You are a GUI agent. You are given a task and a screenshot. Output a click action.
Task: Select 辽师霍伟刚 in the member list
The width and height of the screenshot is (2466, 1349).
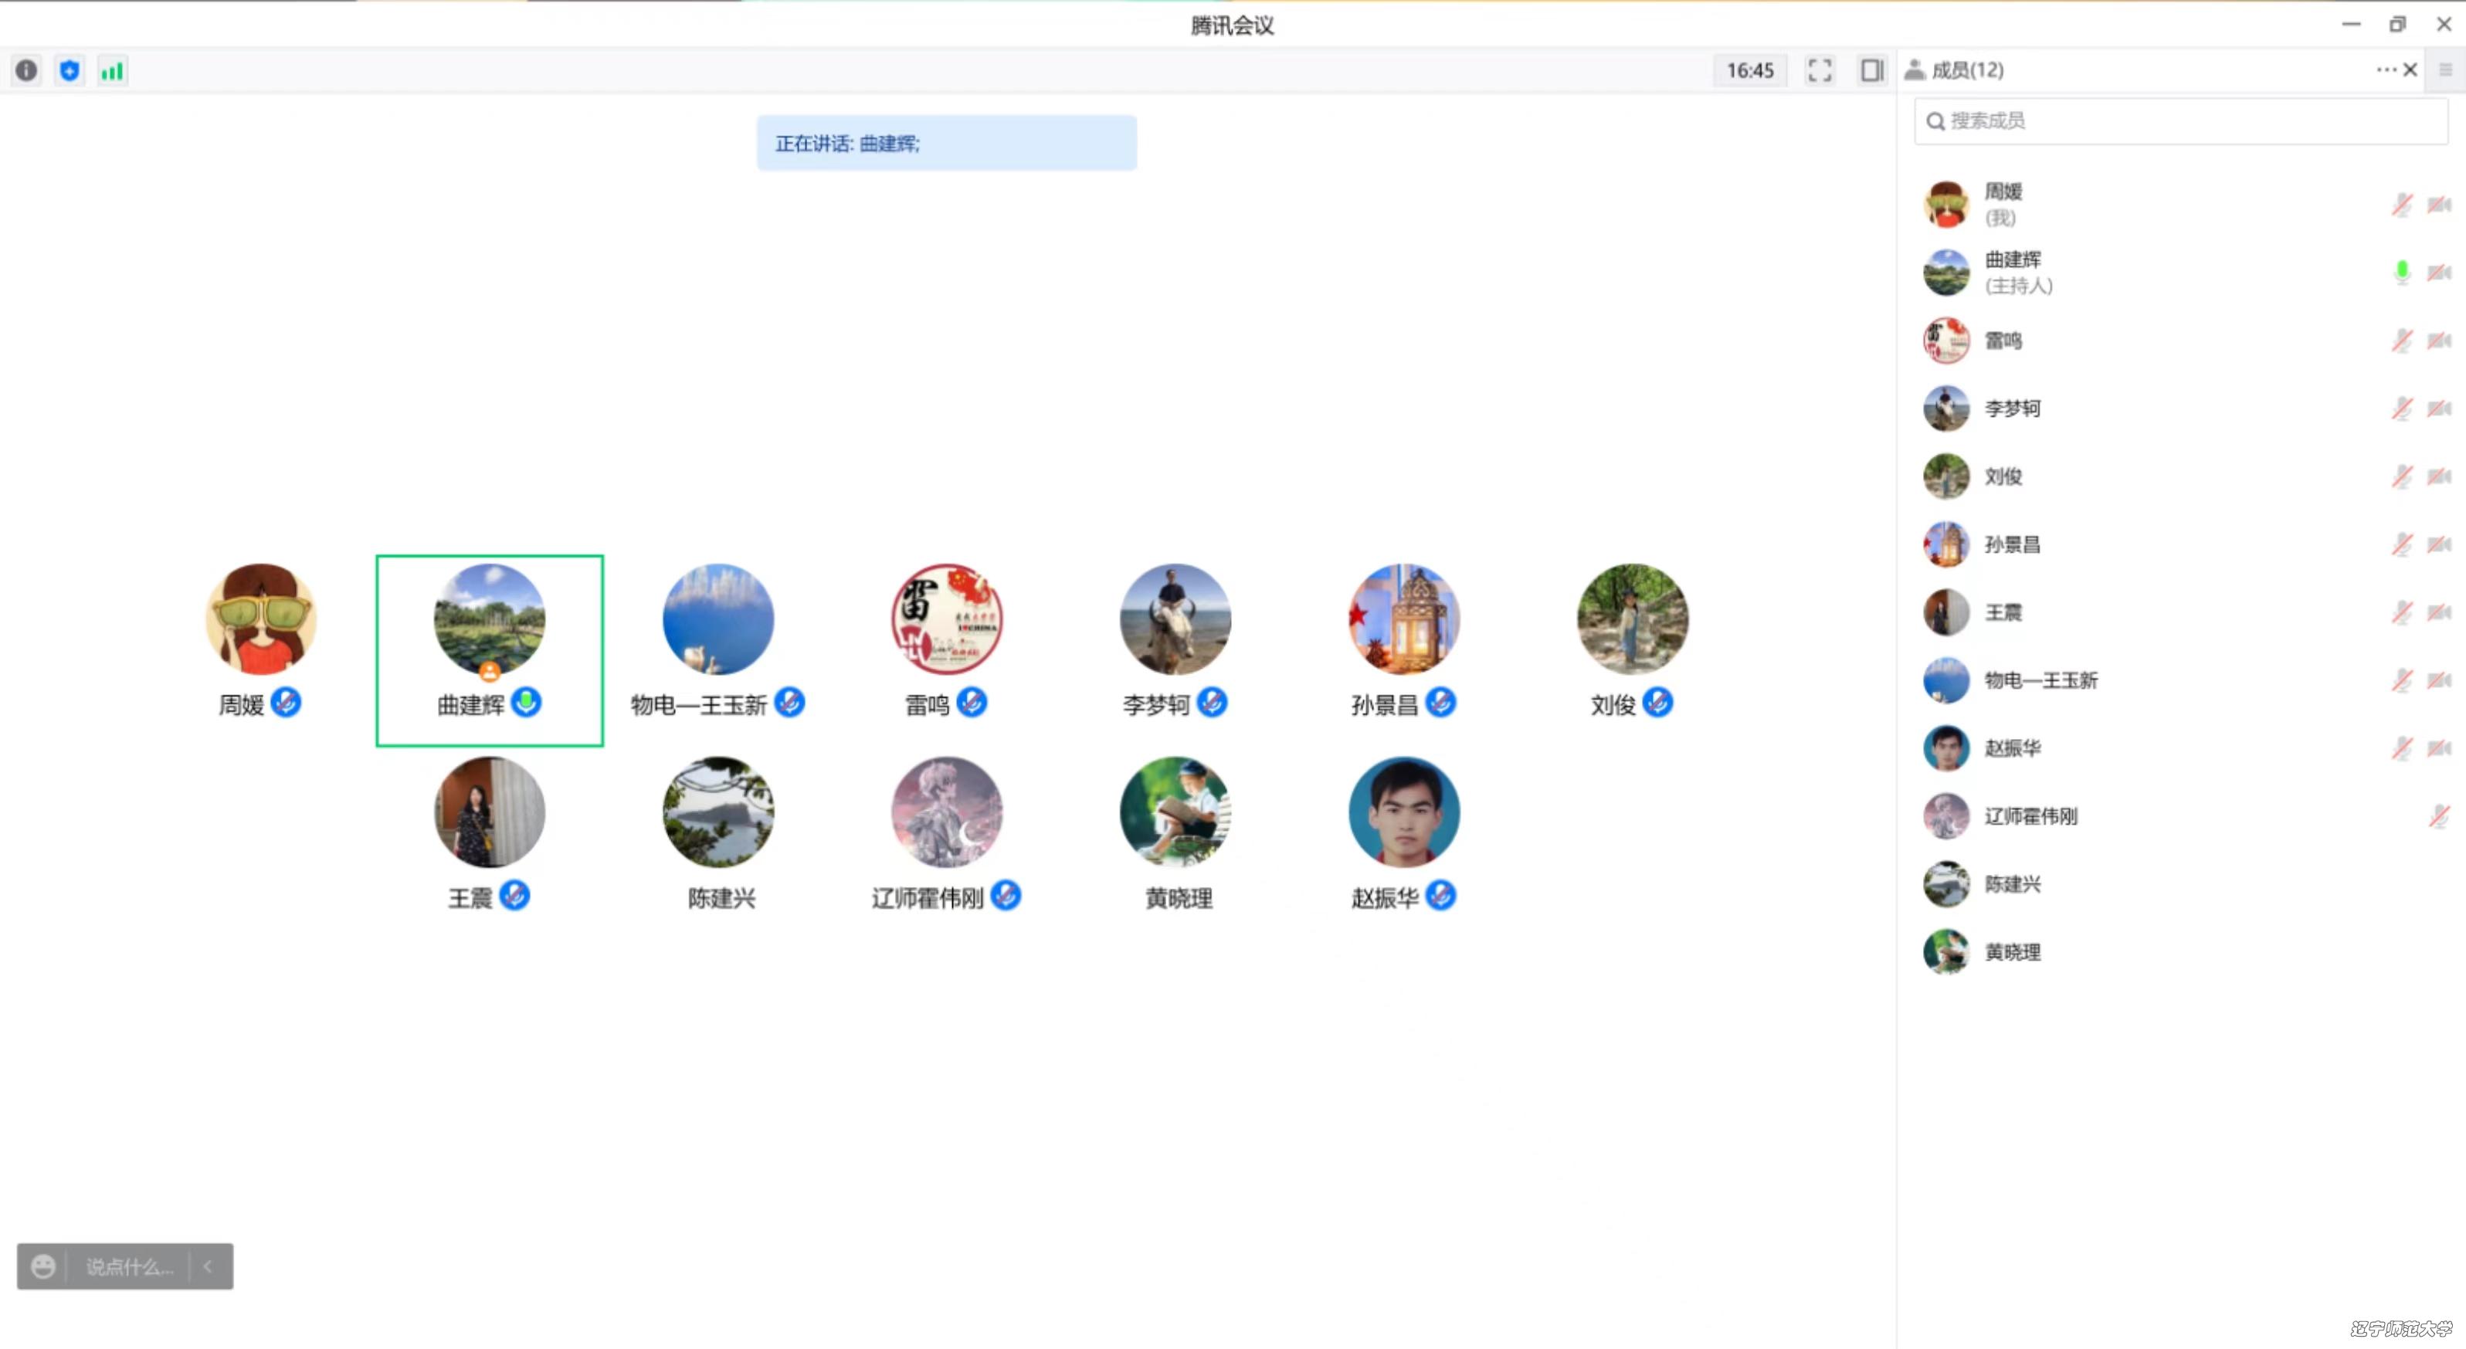[2030, 815]
